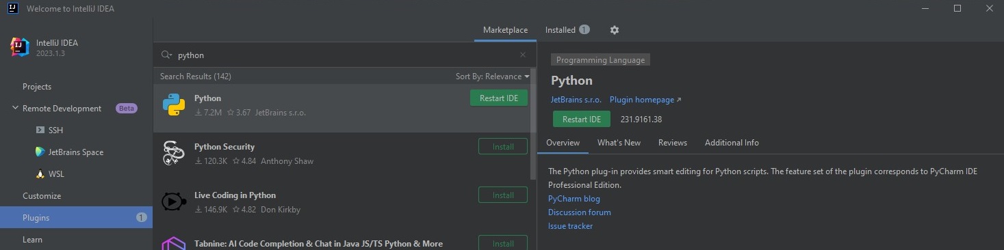Open the Overview tab
The image size is (1004, 250).
(x=563, y=143)
